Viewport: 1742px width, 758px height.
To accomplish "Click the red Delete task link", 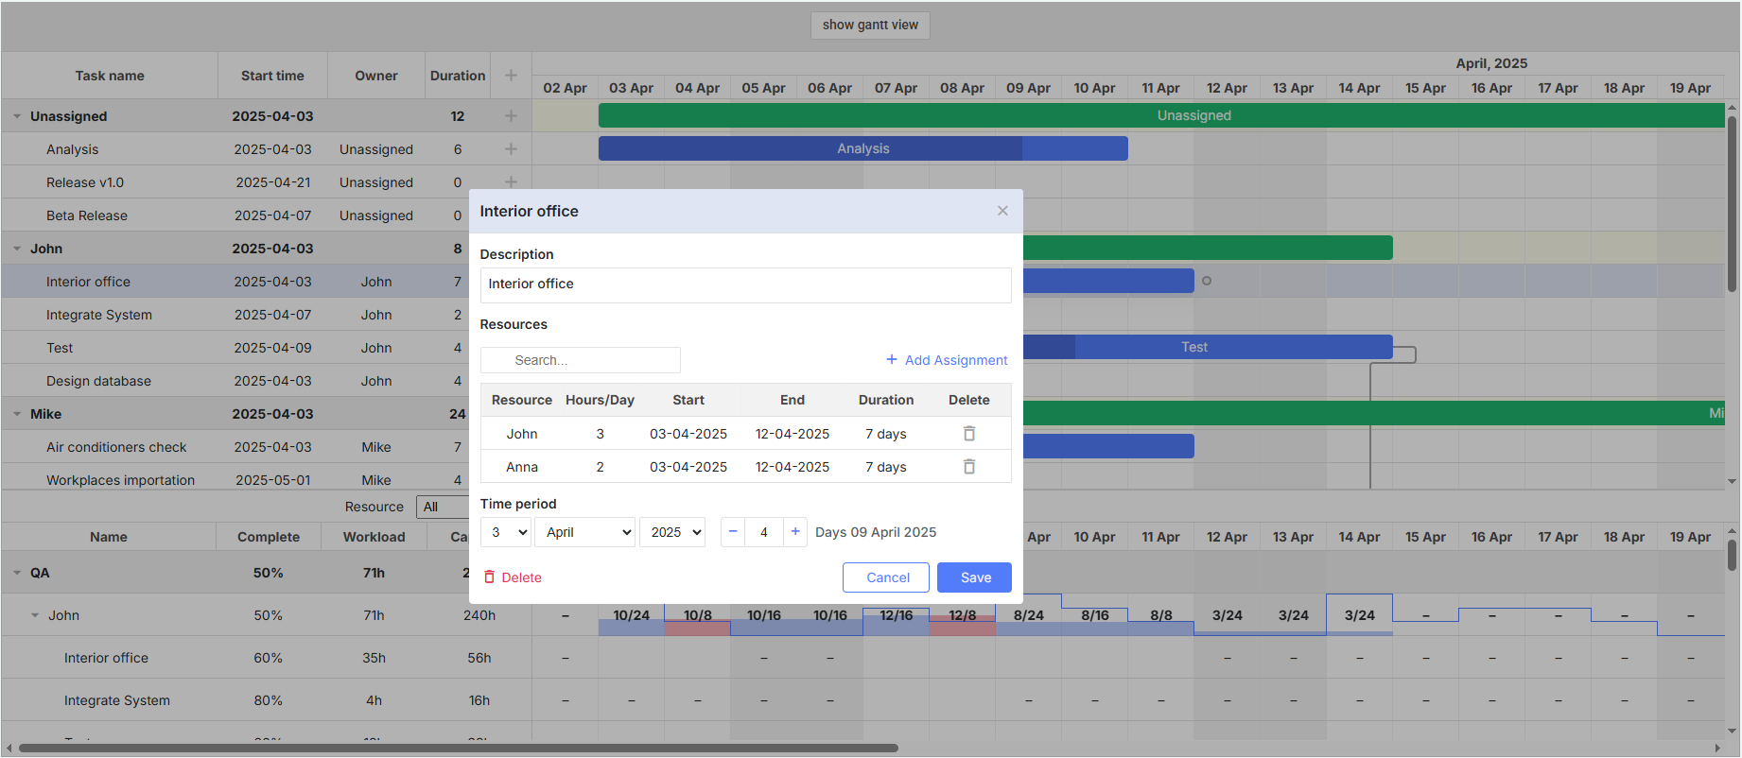I will 513,577.
